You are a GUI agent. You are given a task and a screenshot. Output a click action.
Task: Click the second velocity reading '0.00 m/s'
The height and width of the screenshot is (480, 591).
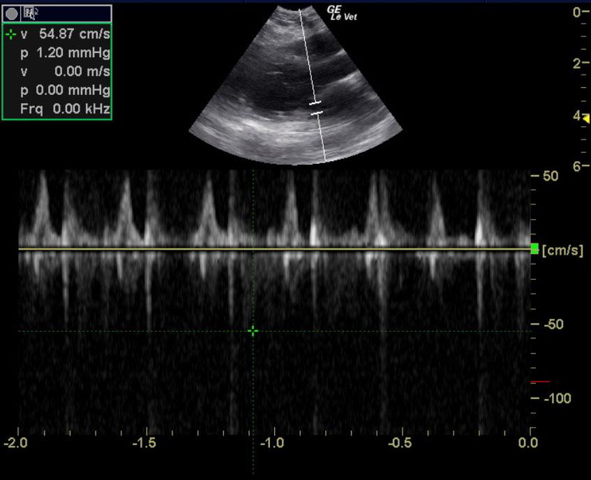(82, 71)
